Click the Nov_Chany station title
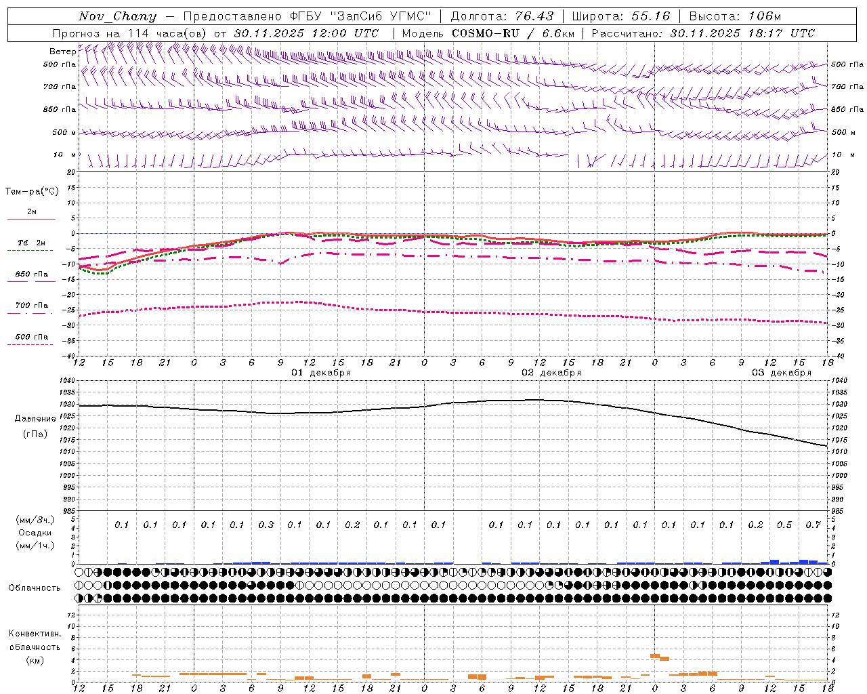 coord(117,16)
